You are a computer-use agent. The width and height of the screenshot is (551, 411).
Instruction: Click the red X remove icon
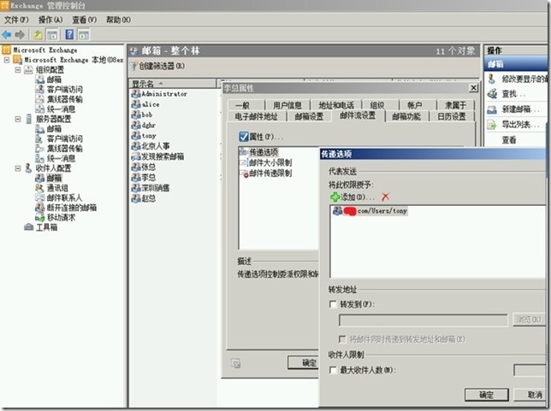click(x=386, y=197)
